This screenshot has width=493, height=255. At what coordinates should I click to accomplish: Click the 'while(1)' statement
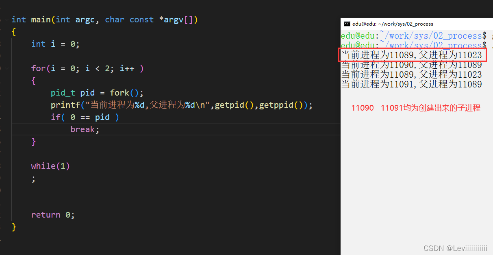pyautogui.click(x=50, y=166)
